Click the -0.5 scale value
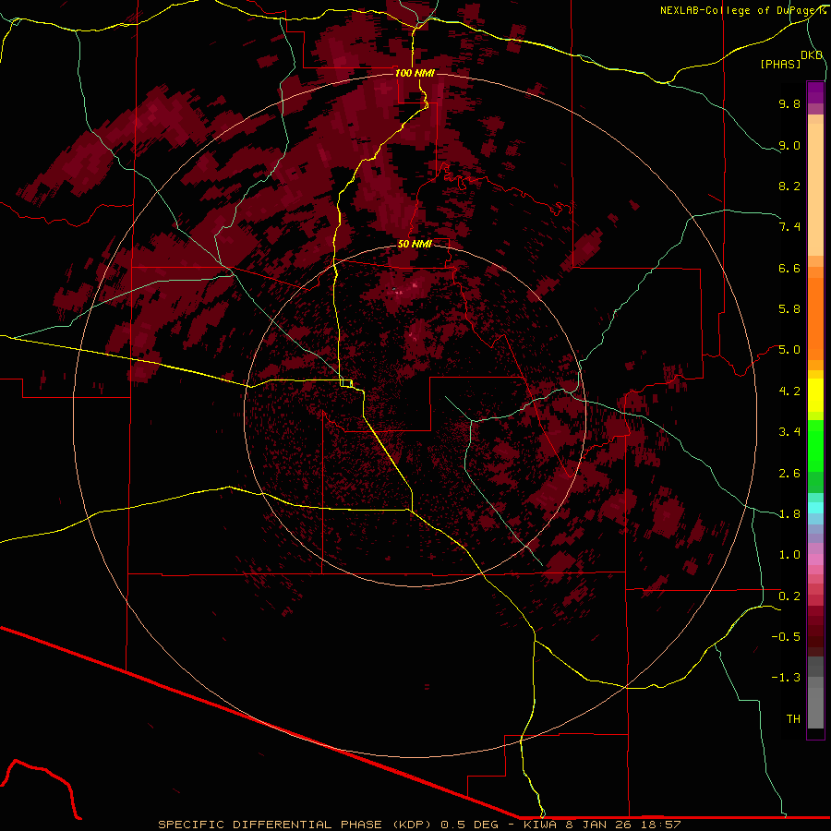 [x=786, y=637]
